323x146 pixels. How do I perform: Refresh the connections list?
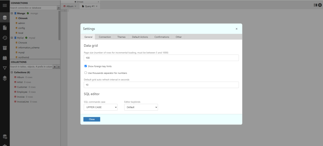[58, 8]
